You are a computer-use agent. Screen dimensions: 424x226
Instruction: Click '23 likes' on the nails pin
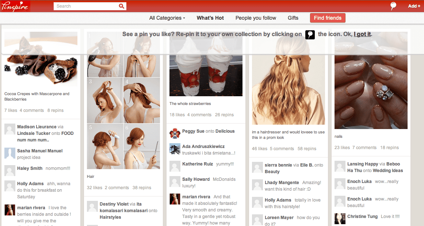coord(342,148)
